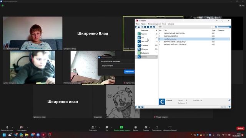Open the Windows Start menu
This screenshot has width=246, height=138.
(4, 135)
